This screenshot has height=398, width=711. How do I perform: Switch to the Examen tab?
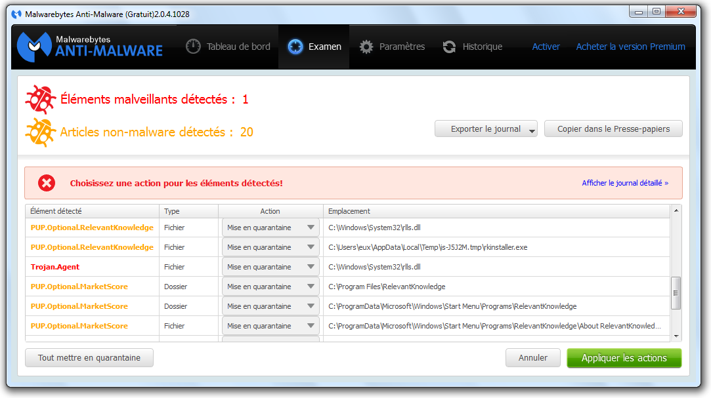(x=314, y=47)
